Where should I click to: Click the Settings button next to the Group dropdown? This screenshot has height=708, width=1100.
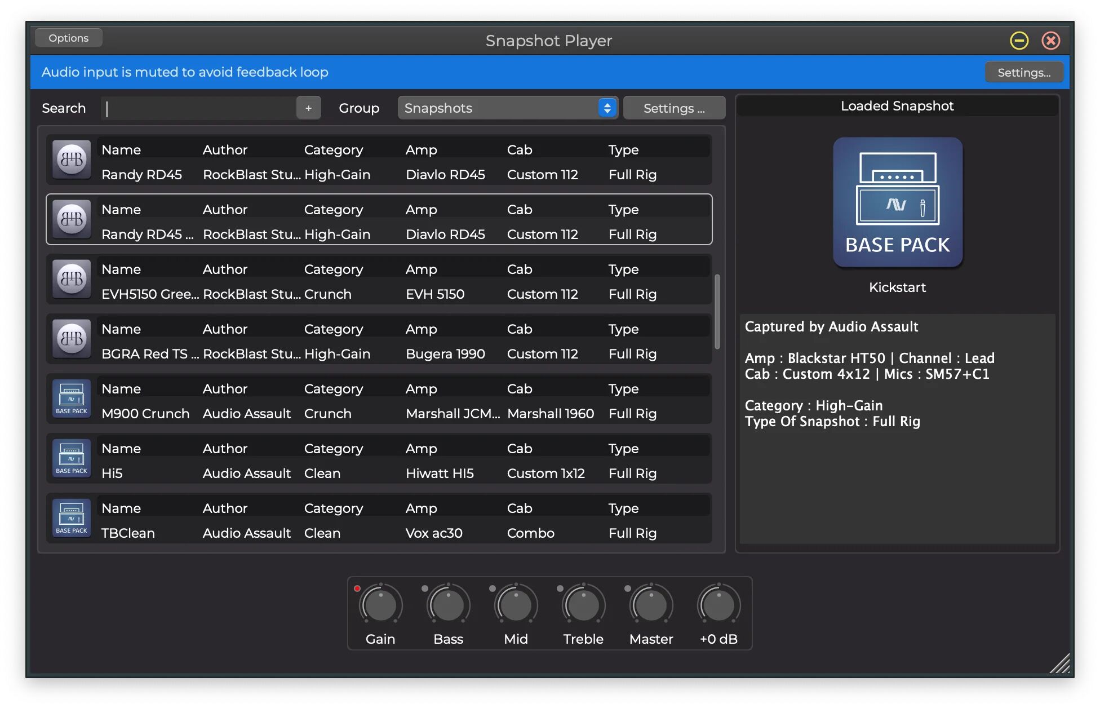674,108
